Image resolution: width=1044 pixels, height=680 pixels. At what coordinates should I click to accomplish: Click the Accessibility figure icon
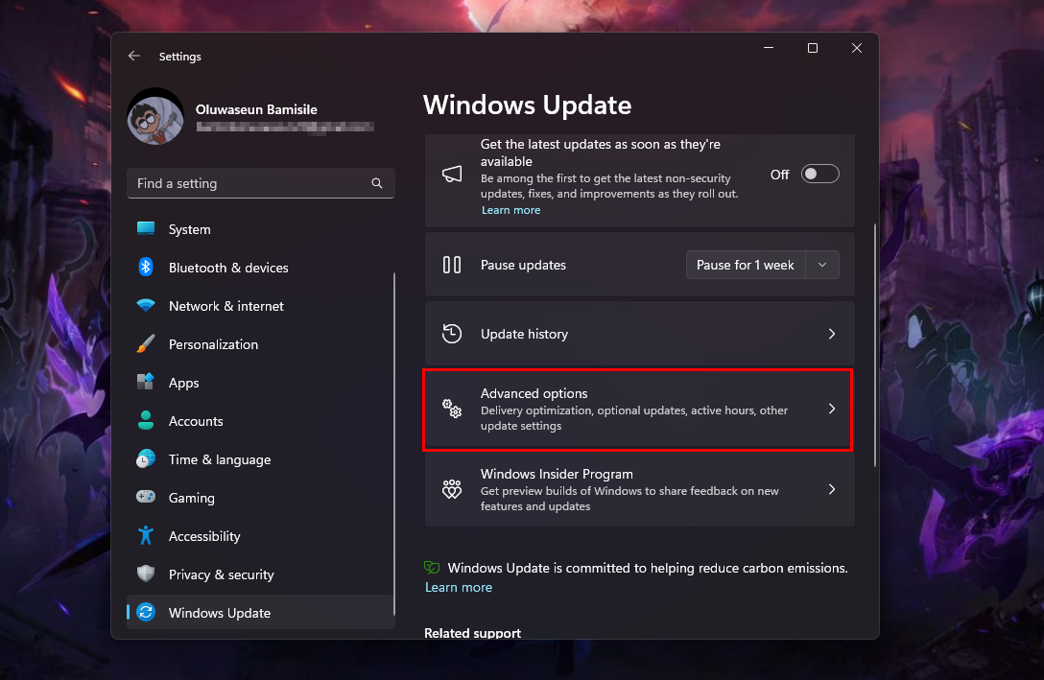coord(146,536)
